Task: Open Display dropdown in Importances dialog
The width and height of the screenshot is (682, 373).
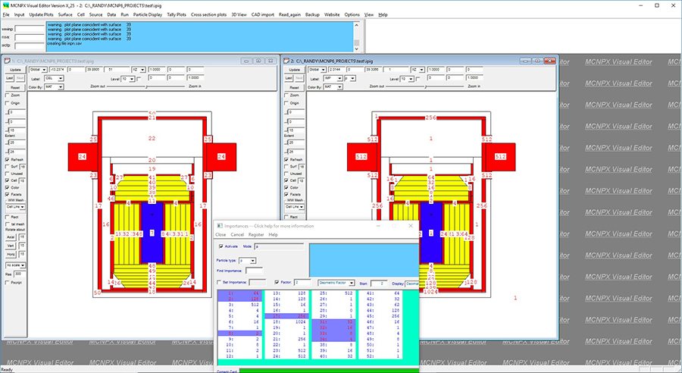Action: point(411,284)
